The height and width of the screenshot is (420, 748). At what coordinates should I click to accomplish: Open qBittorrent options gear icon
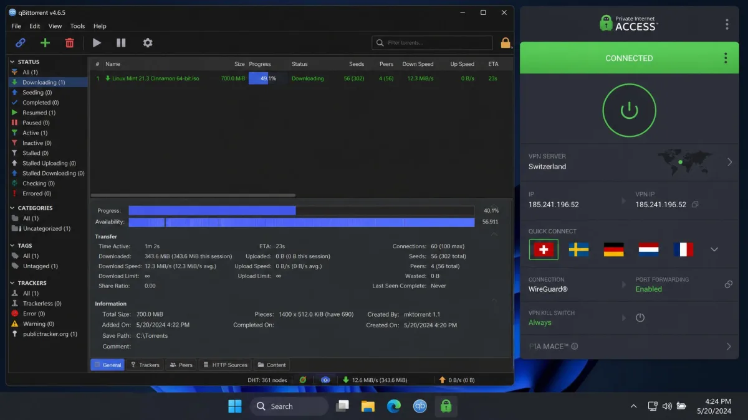click(148, 43)
